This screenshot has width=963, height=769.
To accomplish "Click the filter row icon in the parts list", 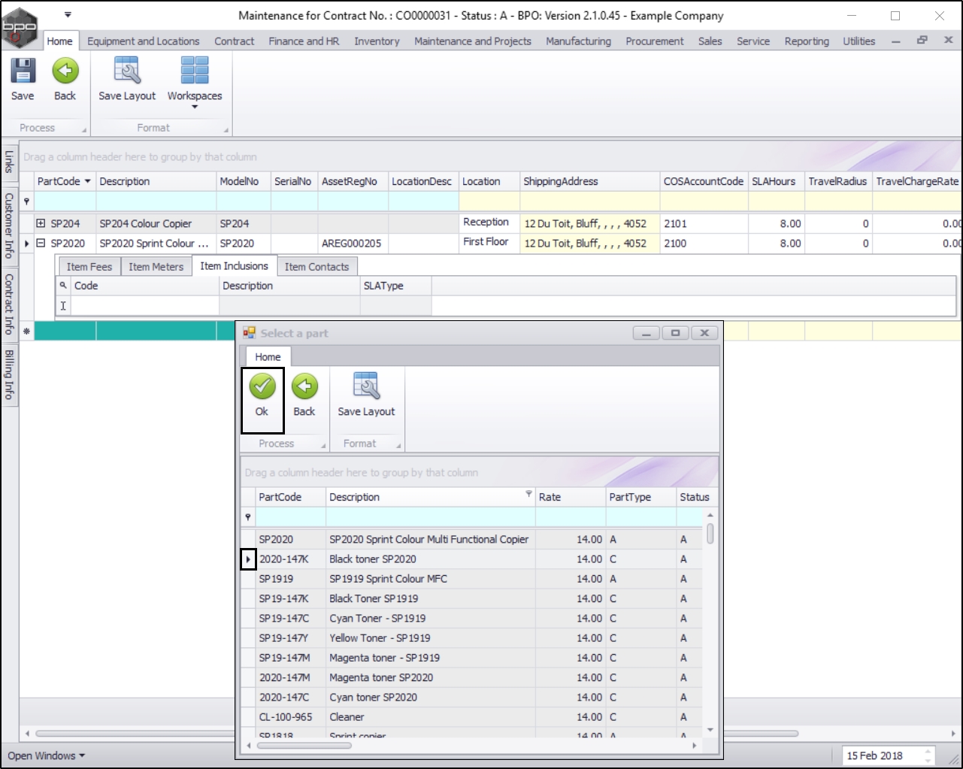I will pyautogui.click(x=248, y=517).
